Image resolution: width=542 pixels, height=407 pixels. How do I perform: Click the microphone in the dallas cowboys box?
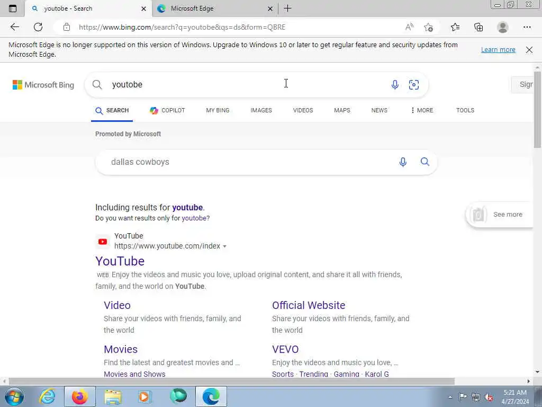(x=403, y=162)
